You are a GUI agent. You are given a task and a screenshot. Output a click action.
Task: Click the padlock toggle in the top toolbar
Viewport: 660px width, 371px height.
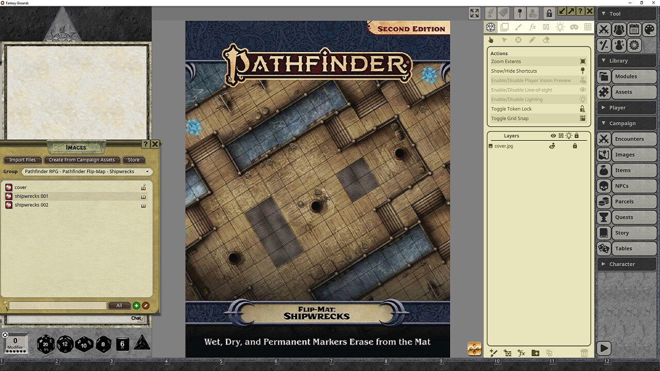click(x=550, y=13)
